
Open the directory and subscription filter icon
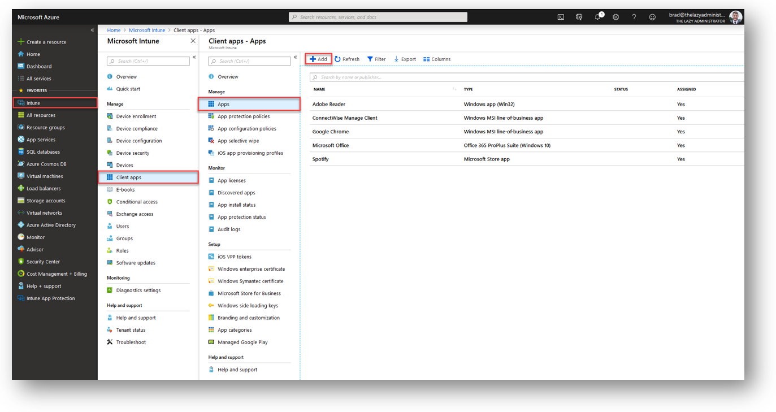579,17
